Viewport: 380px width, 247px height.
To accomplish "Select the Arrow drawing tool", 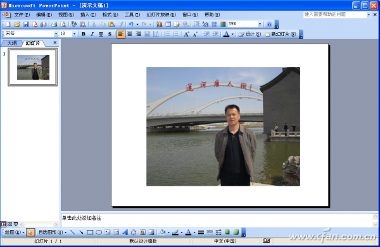I will (81, 232).
